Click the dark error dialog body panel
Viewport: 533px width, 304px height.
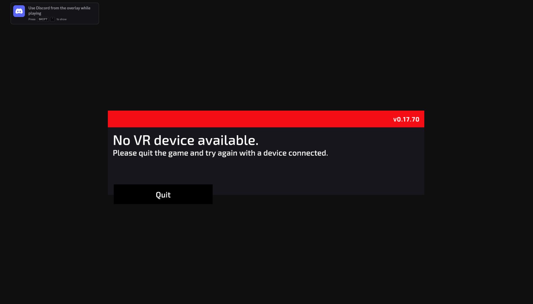pos(266,161)
